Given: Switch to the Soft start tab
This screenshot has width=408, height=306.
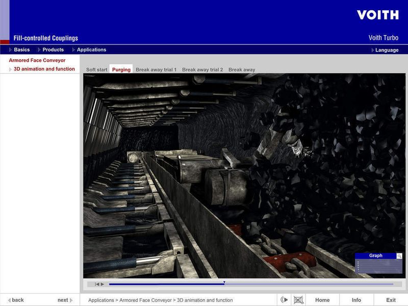Looking at the screenshot, I should [x=96, y=69].
